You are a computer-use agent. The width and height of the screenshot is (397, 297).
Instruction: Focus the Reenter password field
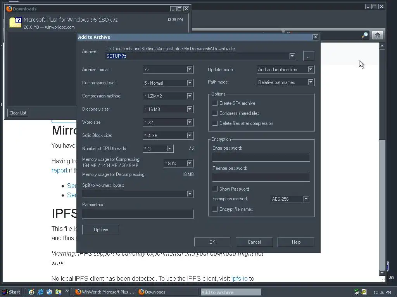[261, 177]
